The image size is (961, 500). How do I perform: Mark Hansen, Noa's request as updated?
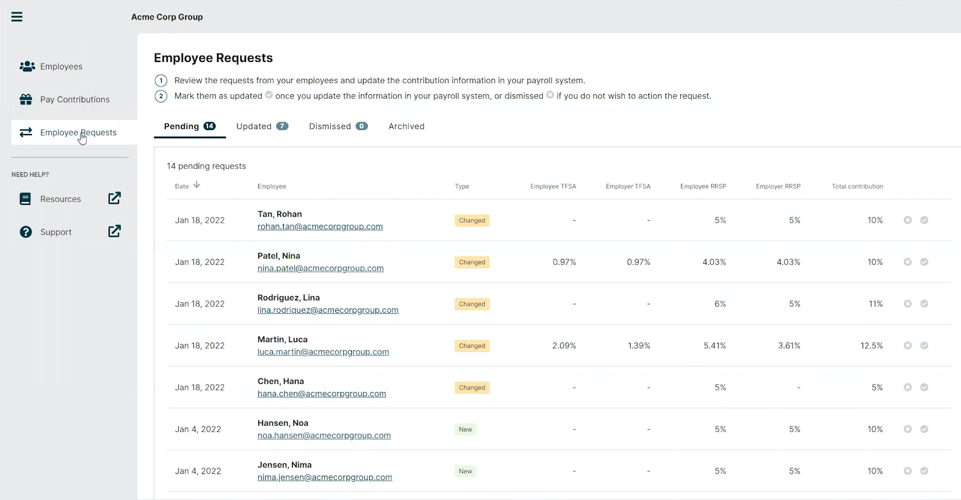(x=924, y=429)
